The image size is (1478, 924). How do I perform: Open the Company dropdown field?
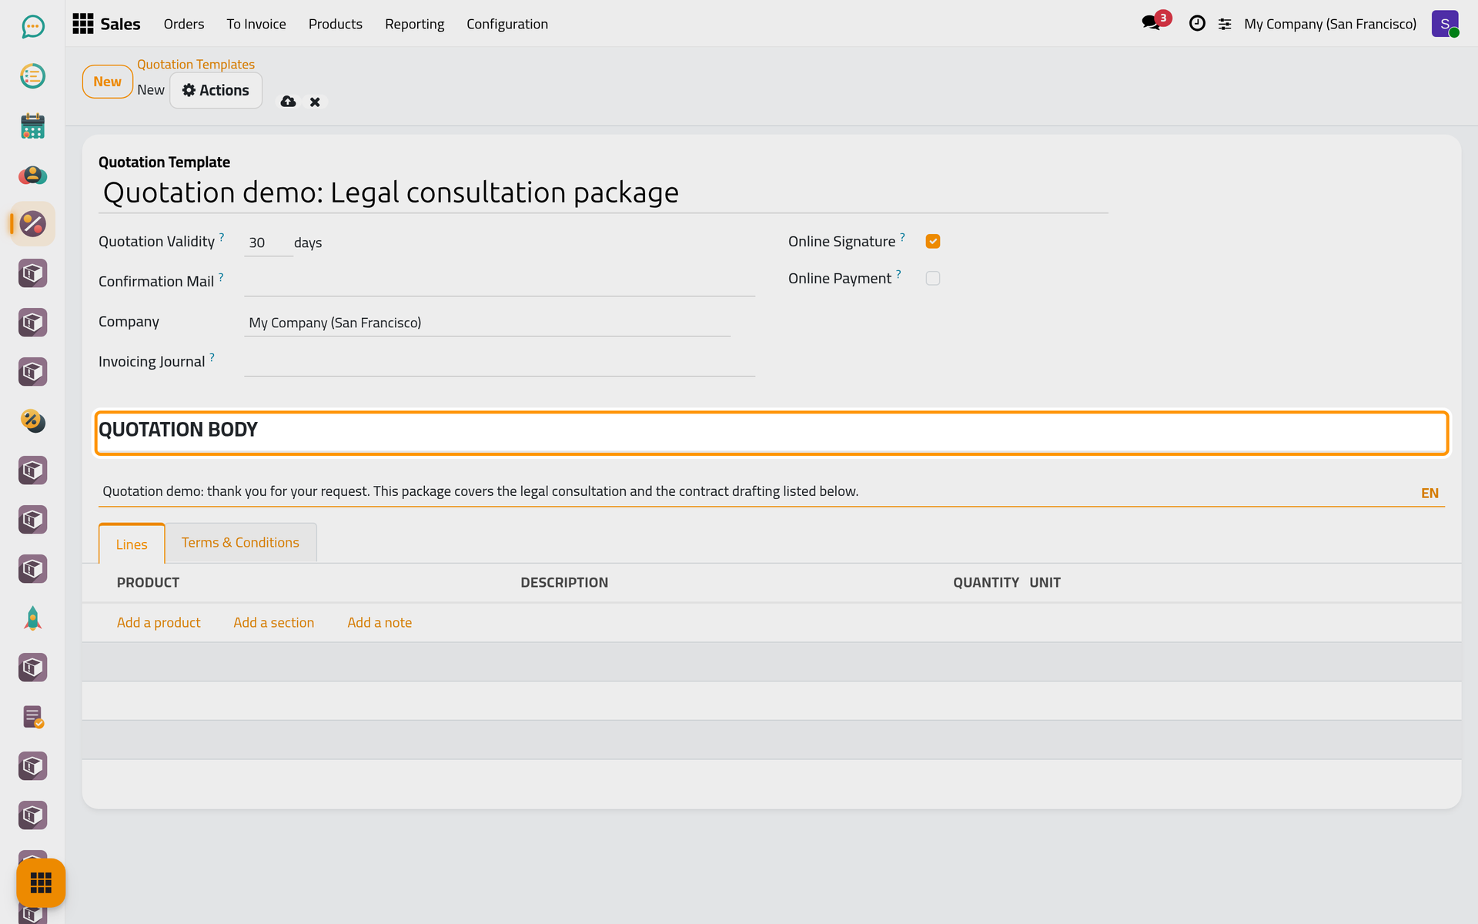pyautogui.click(x=487, y=323)
